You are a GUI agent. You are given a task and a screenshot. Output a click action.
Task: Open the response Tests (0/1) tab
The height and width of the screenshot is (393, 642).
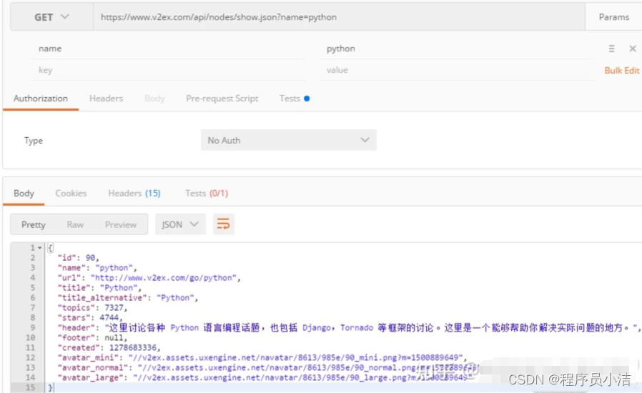coord(207,193)
